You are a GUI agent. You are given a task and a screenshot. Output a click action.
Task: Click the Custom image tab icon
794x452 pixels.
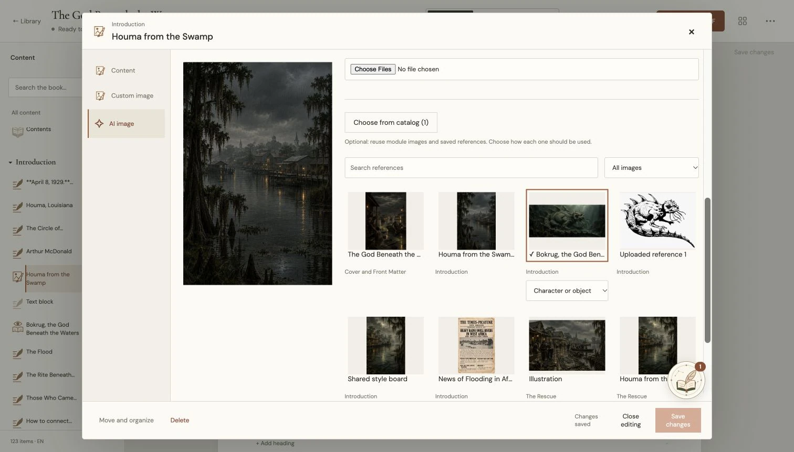(x=100, y=95)
